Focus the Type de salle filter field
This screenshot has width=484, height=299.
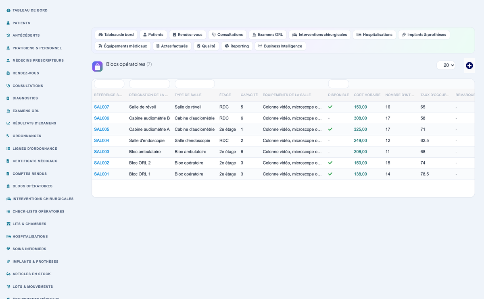pyautogui.click(x=195, y=84)
